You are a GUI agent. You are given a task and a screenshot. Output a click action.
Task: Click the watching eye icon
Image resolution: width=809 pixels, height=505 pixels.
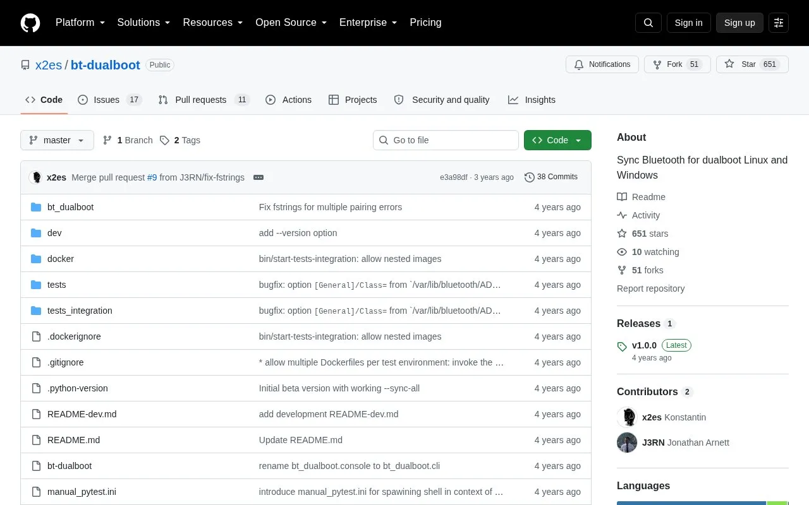622,252
